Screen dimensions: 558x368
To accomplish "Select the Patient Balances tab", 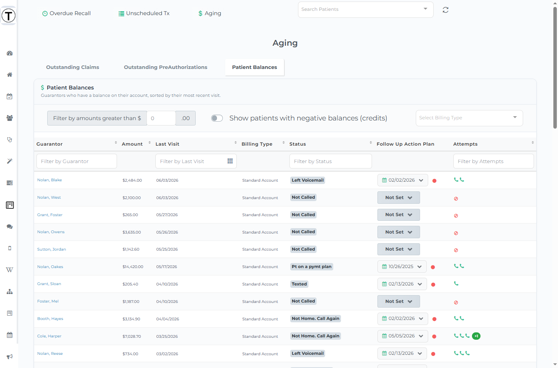I will 255,67.
